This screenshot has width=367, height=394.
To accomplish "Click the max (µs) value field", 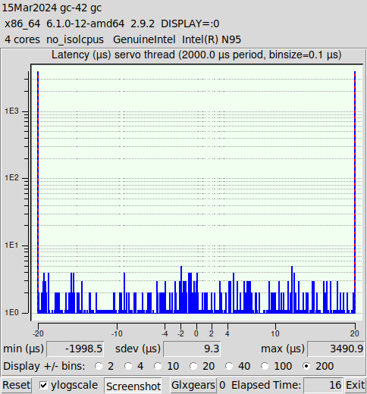I will pyautogui.click(x=336, y=349).
